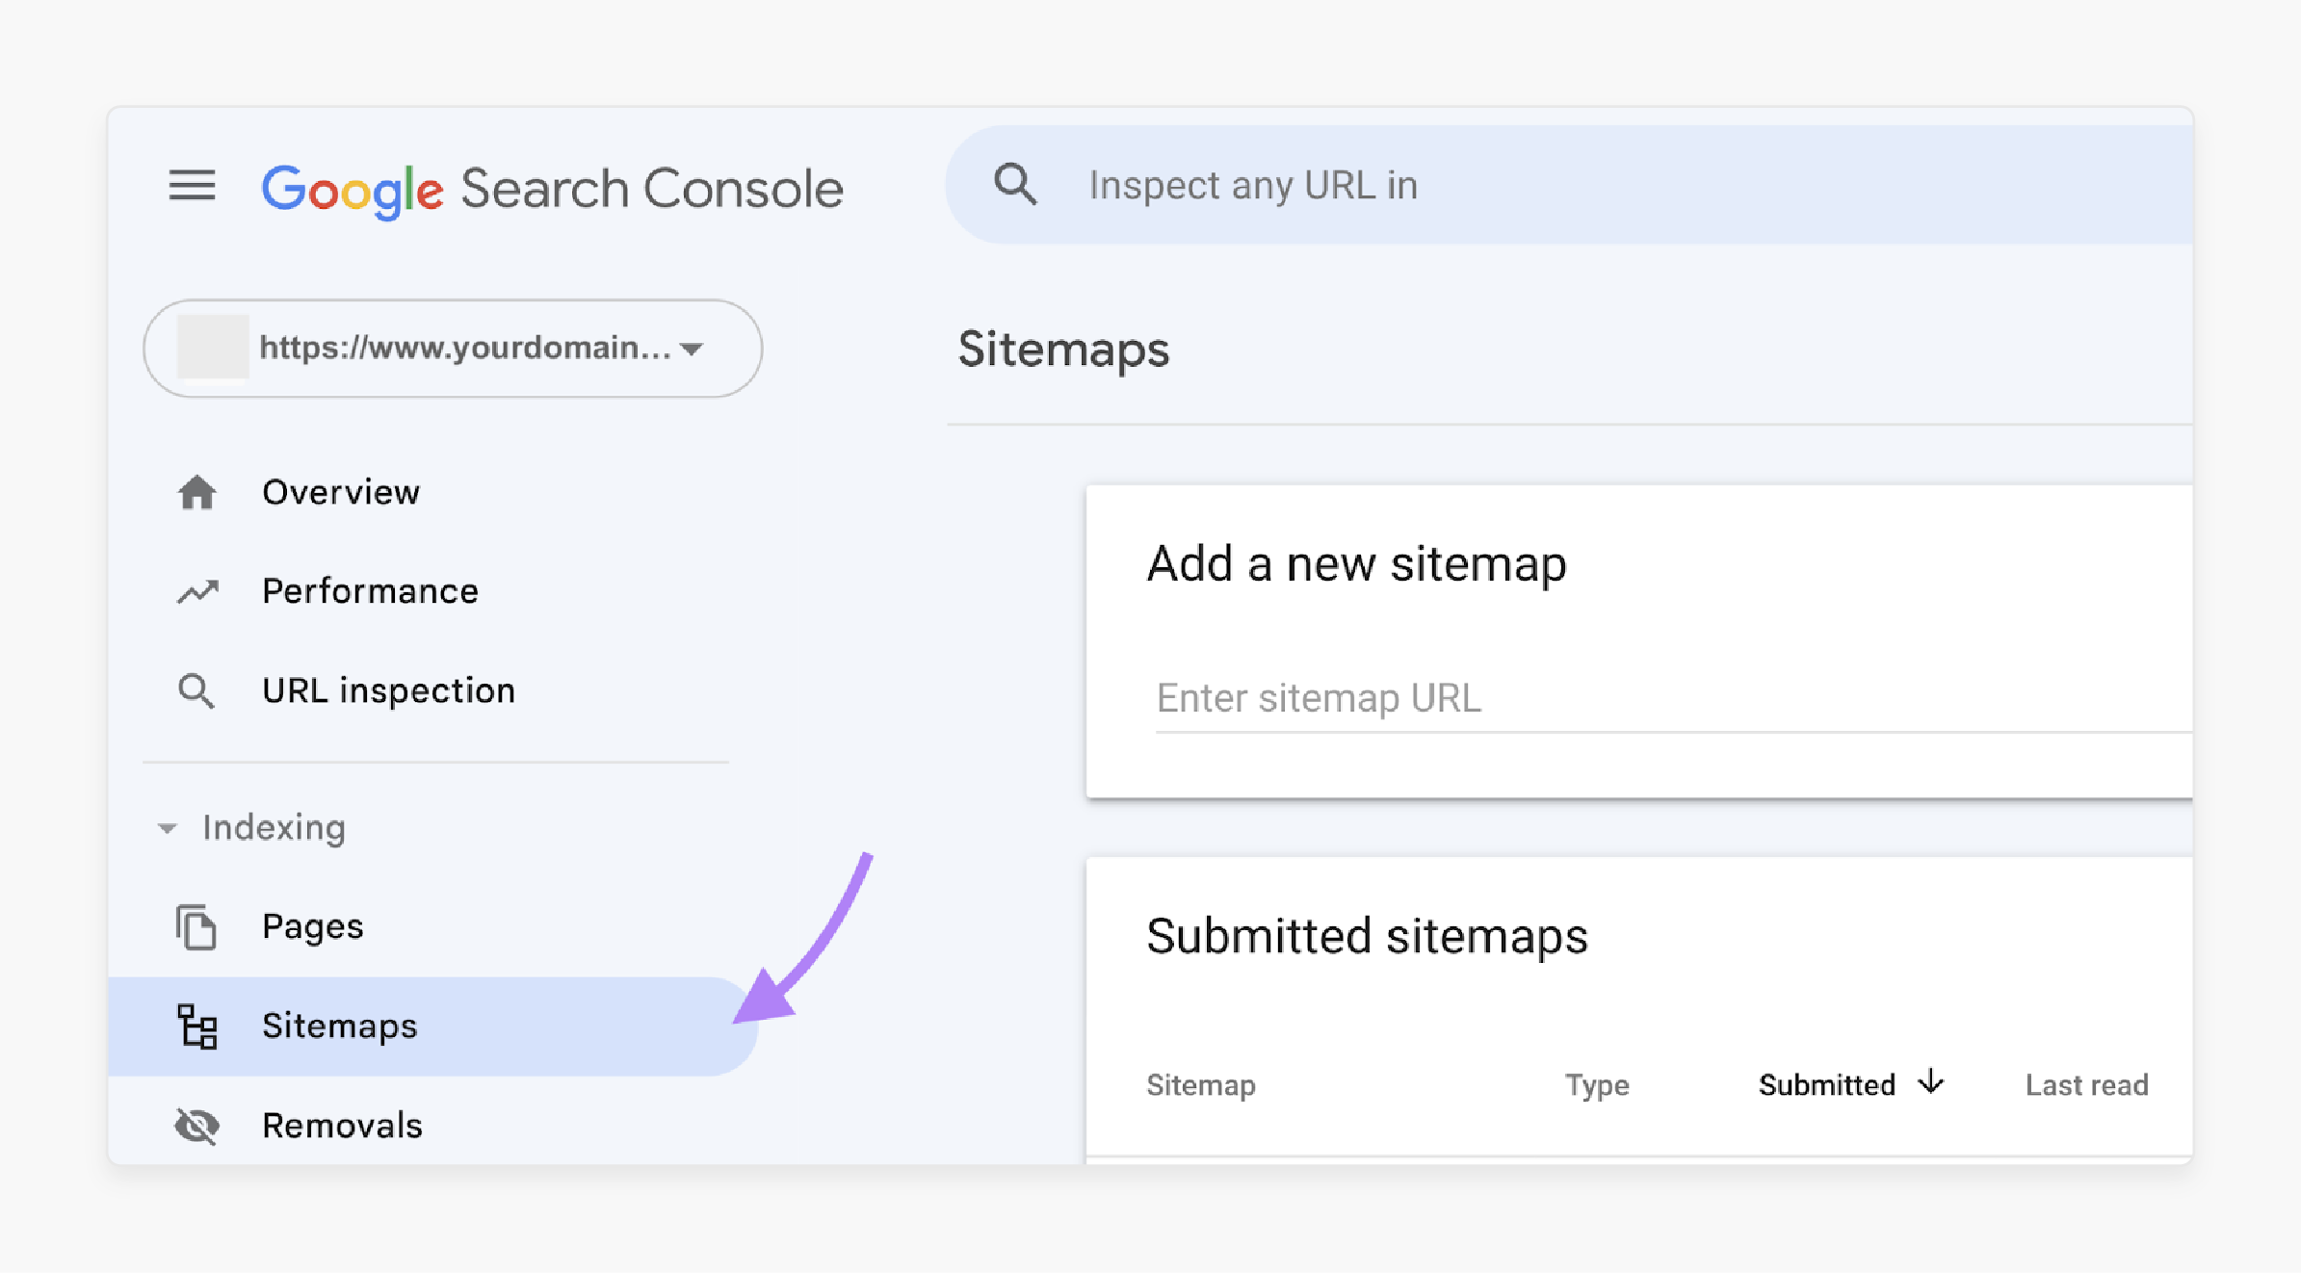Go to the Performance report
This screenshot has height=1273, width=2301.
[370, 591]
